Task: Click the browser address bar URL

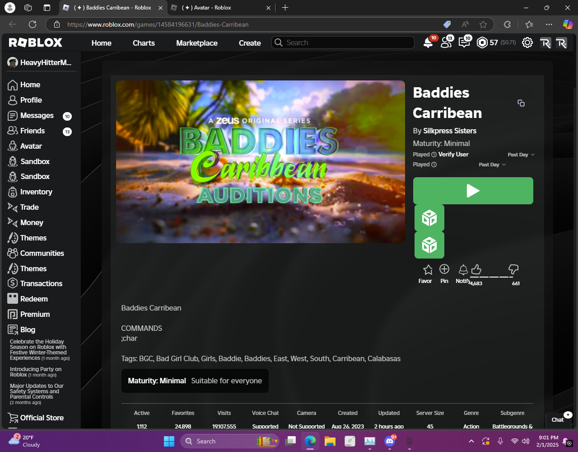Action: click(158, 24)
